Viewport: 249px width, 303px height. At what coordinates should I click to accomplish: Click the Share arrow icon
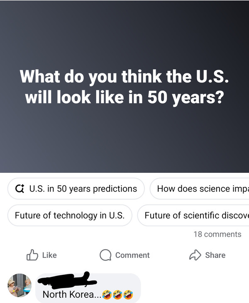pos(195,255)
